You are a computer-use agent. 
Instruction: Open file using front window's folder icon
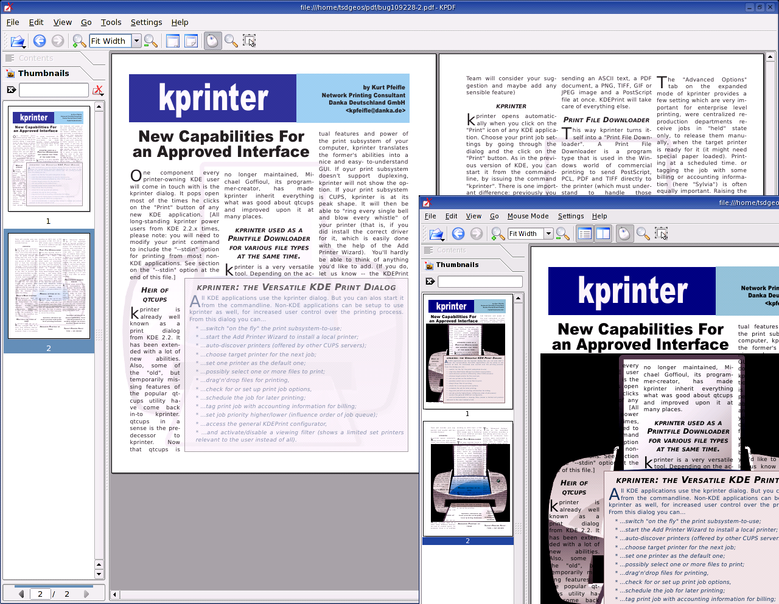[x=436, y=234]
